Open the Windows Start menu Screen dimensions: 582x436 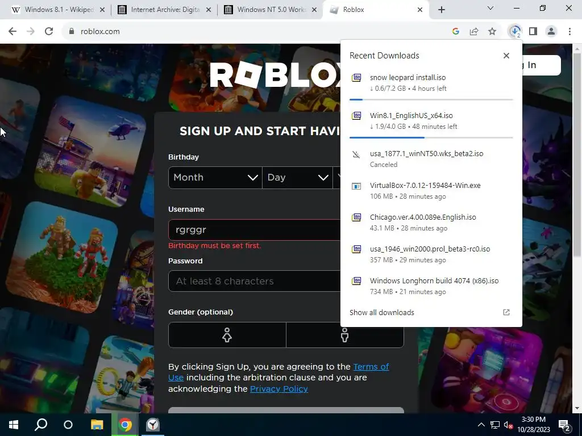(14, 425)
